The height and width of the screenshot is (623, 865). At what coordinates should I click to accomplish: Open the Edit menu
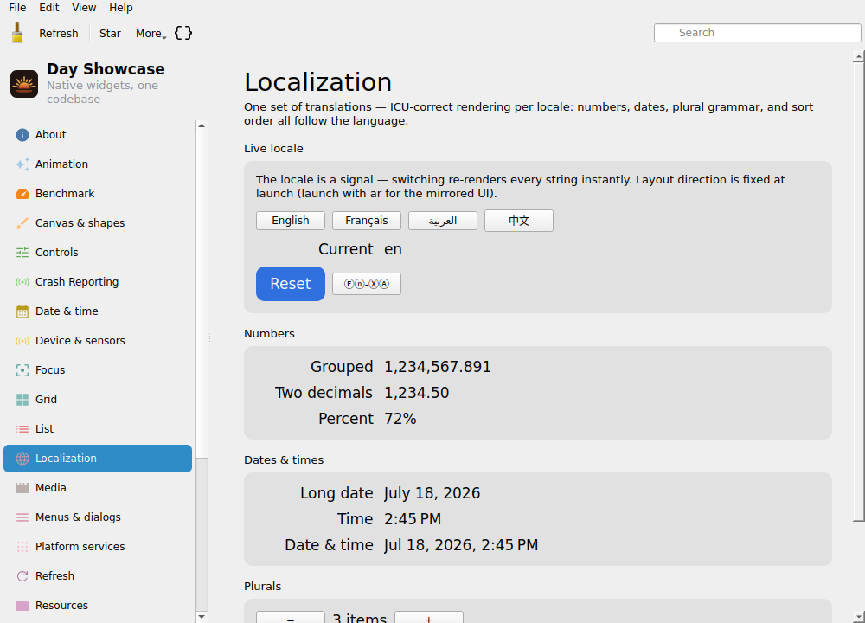pos(48,8)
